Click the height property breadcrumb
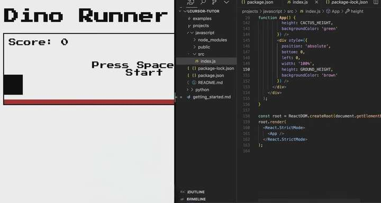Viewport: 381px width, 203px height. click(x=357, y=11)
